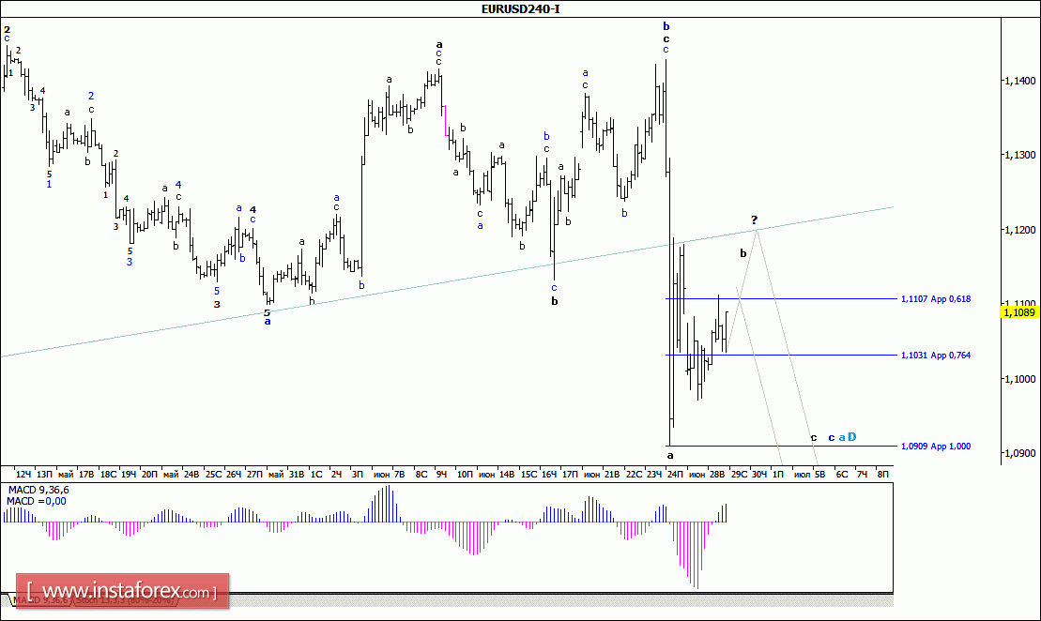Select the 6С date on time axis

(x=841, y=474)
